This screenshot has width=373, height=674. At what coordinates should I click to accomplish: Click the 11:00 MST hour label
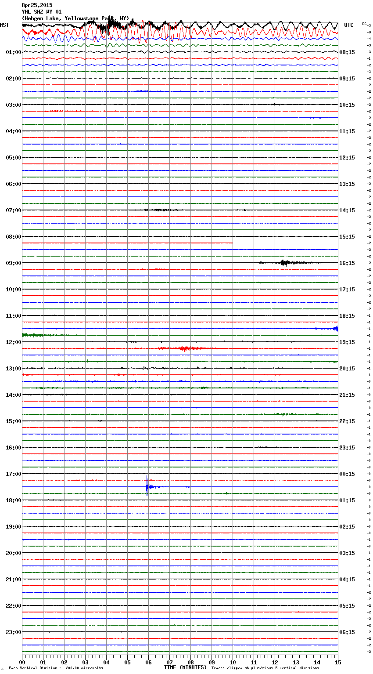click(14, 316)
